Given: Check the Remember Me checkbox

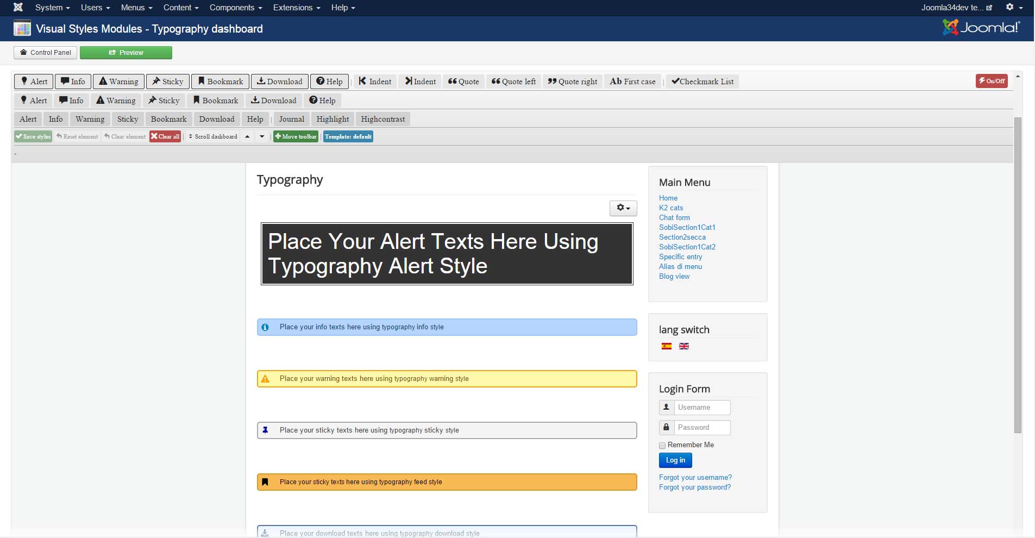Looking at the screenshot, I should click(x=662, y=446).
